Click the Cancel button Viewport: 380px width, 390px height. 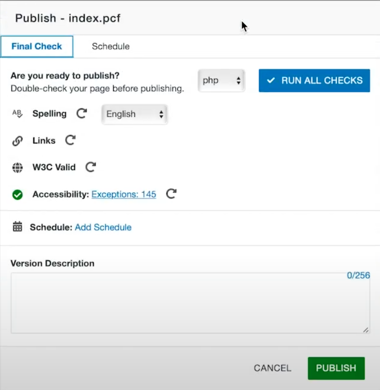[x=273, y=368]
